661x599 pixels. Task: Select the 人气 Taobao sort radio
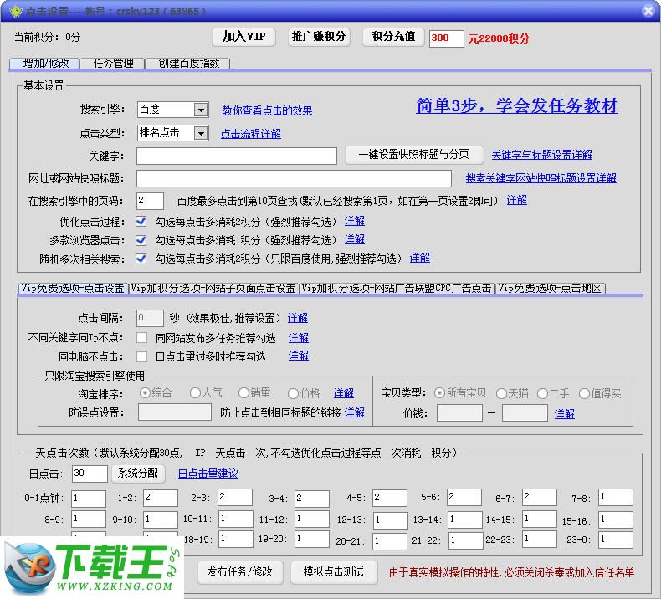(195, 393)
